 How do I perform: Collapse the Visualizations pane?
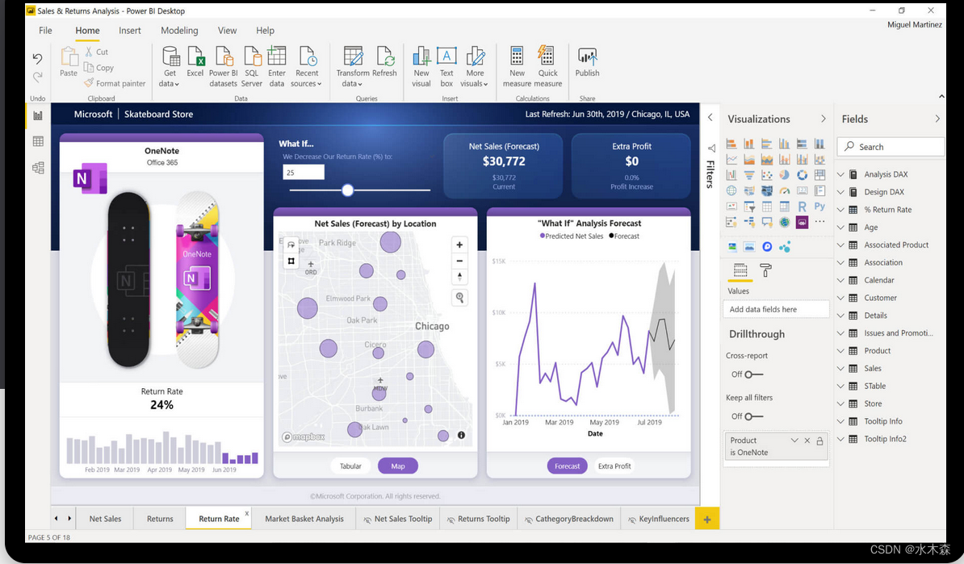(824, 119)
